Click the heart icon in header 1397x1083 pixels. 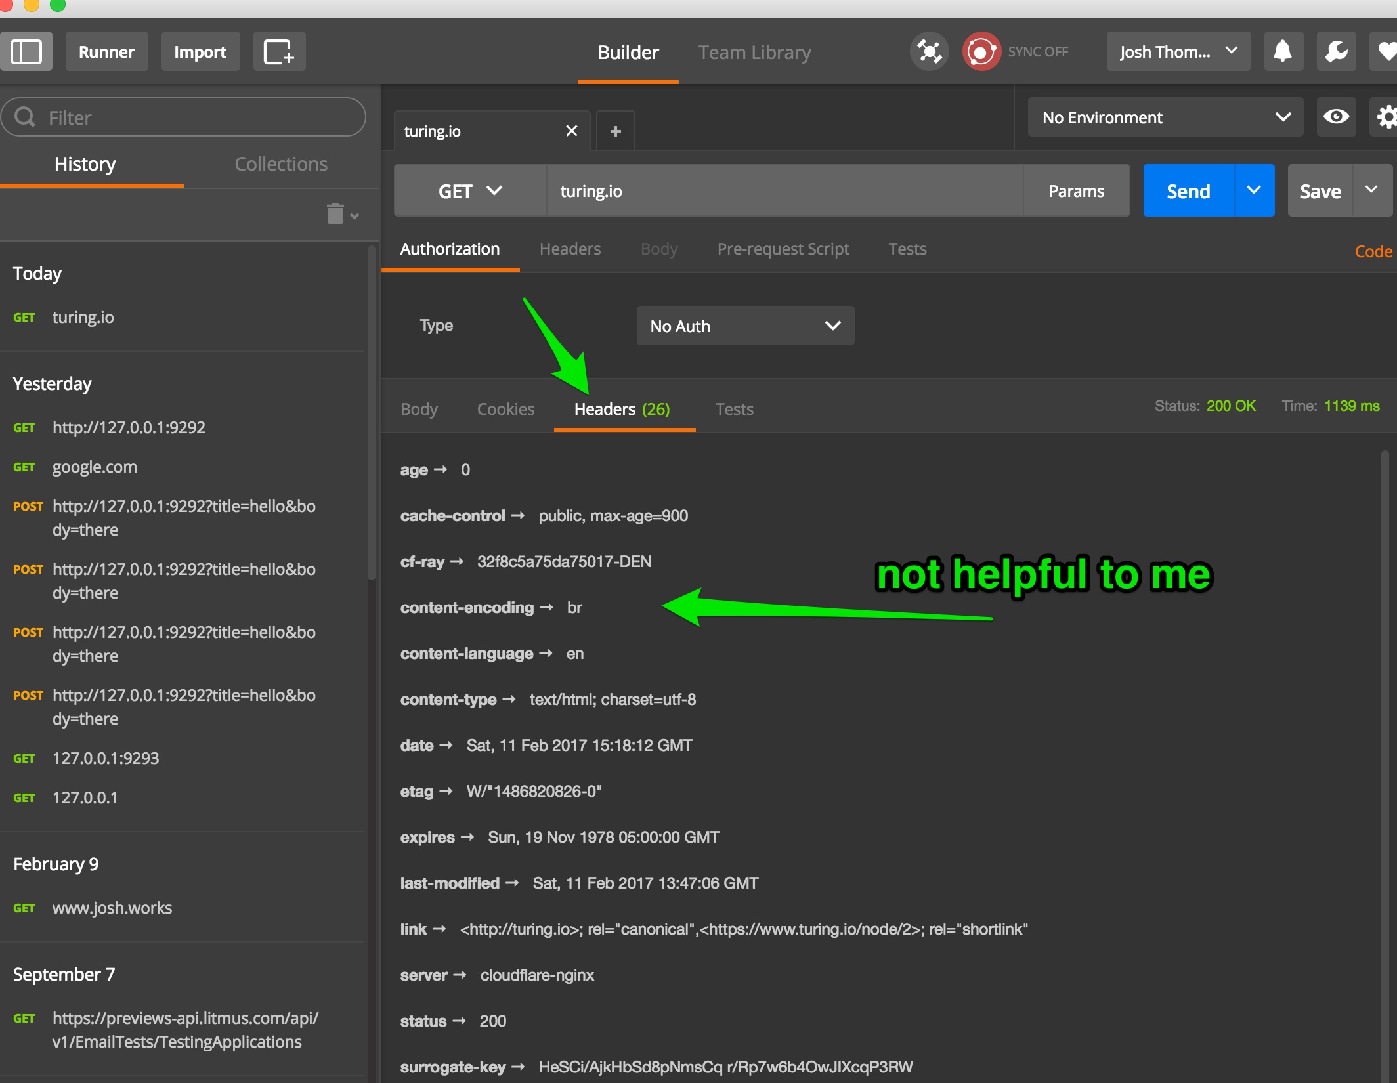[1384, 51]
